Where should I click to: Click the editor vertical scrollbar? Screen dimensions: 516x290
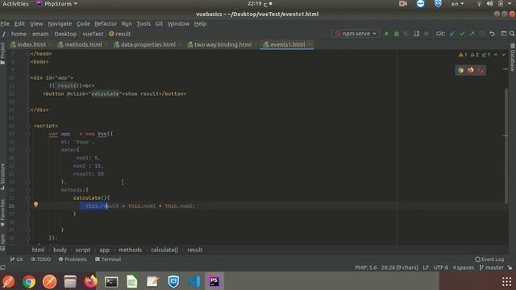[x=506, y=145]
